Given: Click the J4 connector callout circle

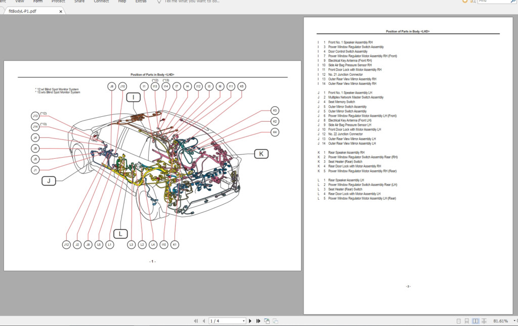Looking at the screenshot, I should point(35,137).
